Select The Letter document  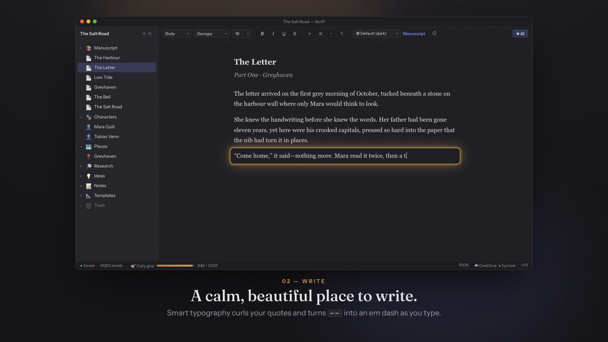click(117, 67)
